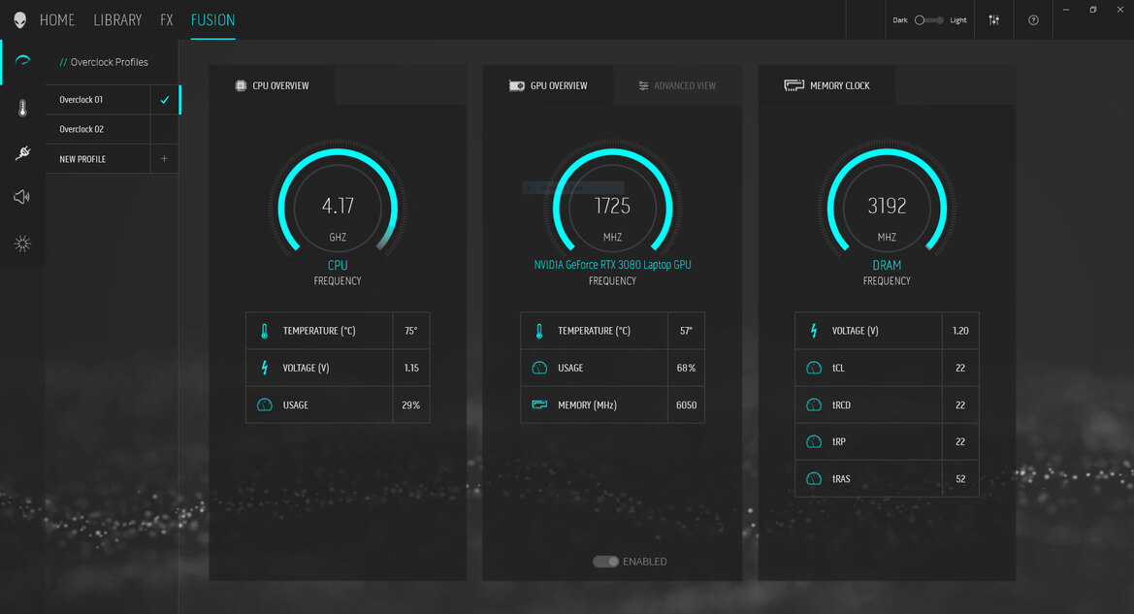Switch to the FX tab
The width and height of the screenshot is (1134, 614).
[x=166, y=20]
